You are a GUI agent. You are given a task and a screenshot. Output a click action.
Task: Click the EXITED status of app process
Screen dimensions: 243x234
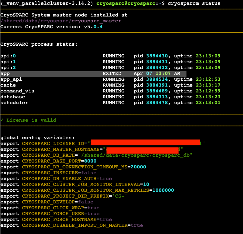point(112,74)
